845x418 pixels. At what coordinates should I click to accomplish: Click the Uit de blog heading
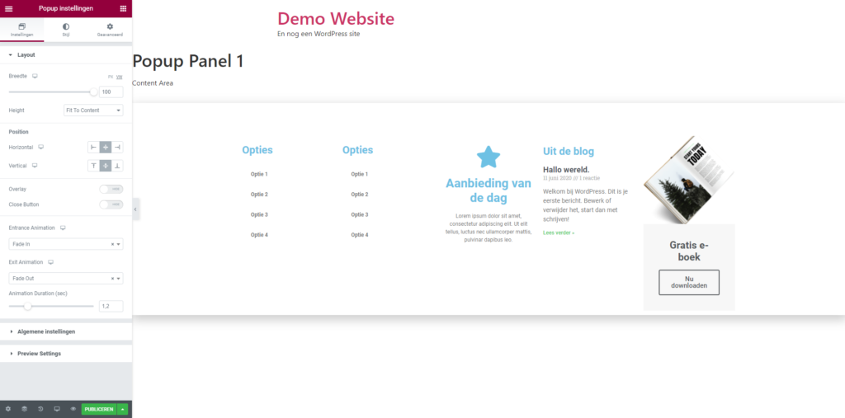click(569, 152)
